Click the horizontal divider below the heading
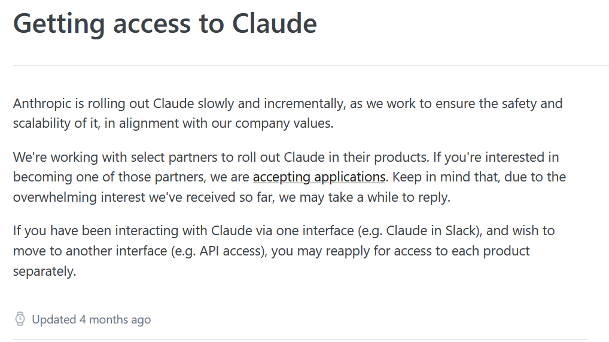609x342 pixels. pyautogui.click(x=310, y=66)
